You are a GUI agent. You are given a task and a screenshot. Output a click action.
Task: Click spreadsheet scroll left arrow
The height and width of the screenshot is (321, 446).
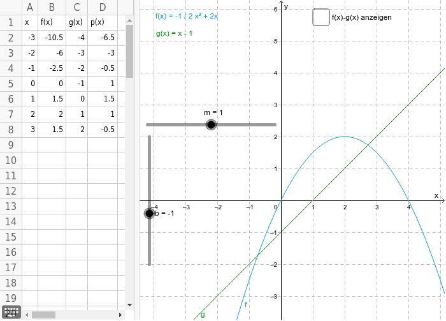click(x=27, y=315)
